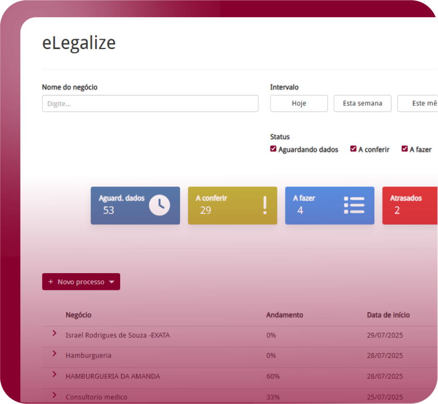Expand the HAMBURGUERIA DA AMANDA row
This screenshot has height=404, width=438.
[x=54, y=374]
